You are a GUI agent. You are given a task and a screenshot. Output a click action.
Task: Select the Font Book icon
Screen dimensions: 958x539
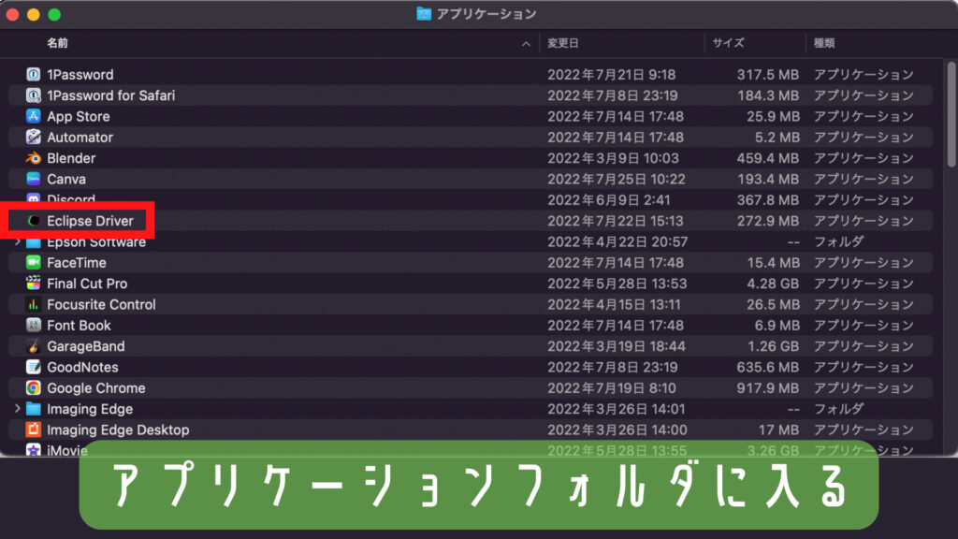[33, 325]
